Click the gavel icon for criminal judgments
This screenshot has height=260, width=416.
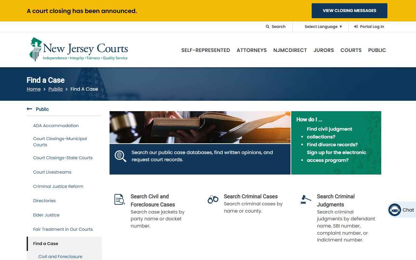click(306, 199)
